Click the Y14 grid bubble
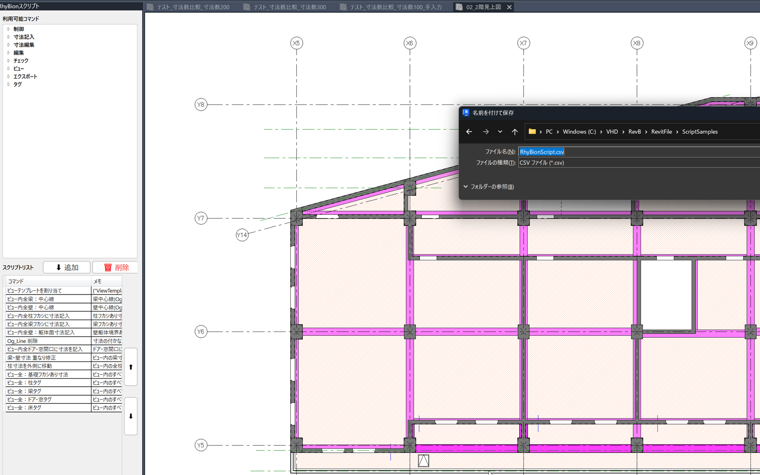This screenshot has width=760, height=475. coord(242,235)
